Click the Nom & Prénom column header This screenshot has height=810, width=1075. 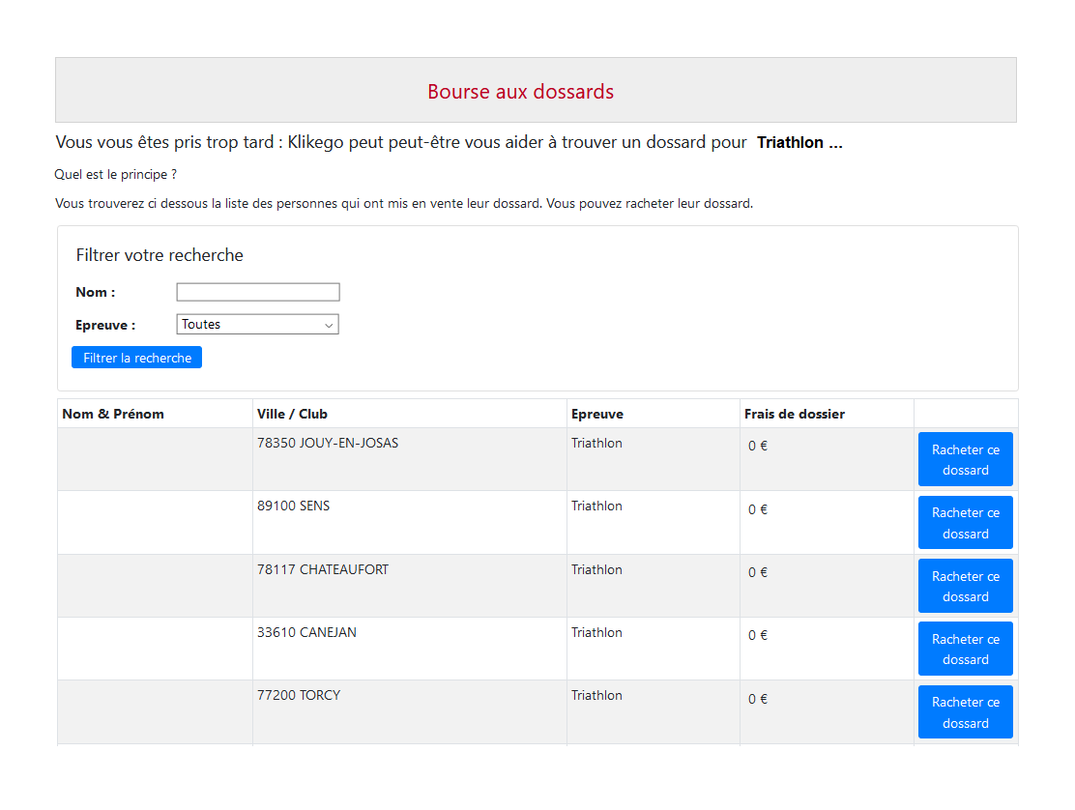coord(113,414)
